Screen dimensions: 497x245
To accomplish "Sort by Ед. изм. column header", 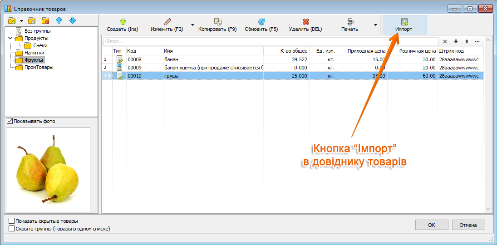I will (323, 51).
